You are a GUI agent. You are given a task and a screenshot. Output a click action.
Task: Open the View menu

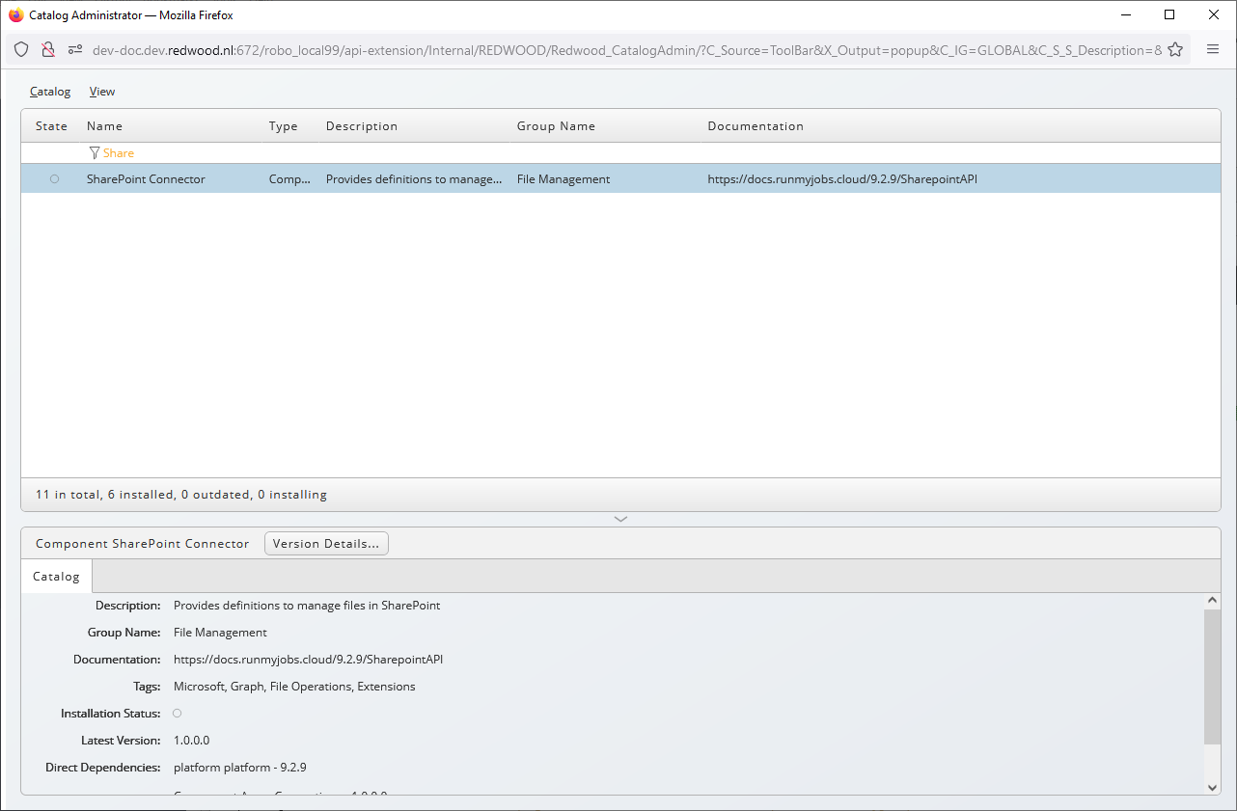[102, 92]
